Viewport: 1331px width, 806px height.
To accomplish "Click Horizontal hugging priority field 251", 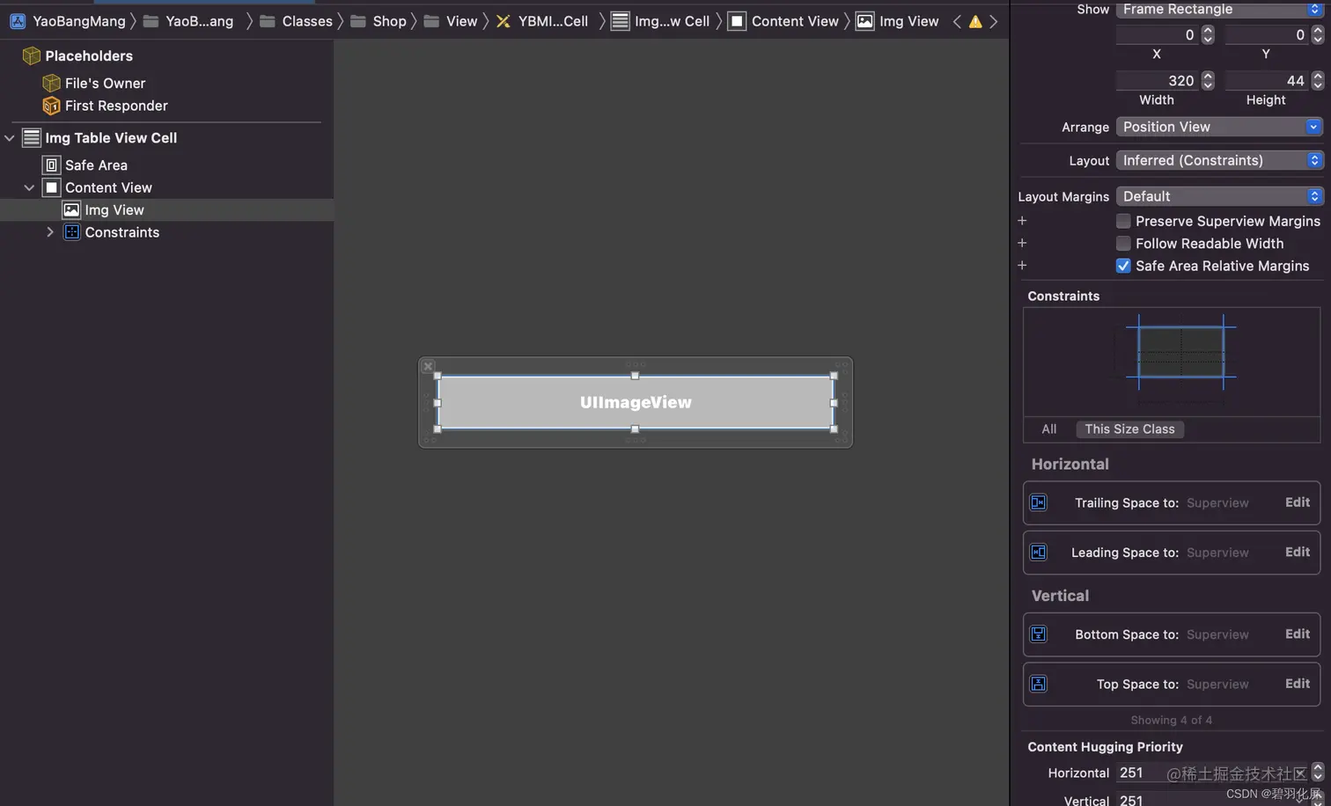I will tap(1212, 773).
